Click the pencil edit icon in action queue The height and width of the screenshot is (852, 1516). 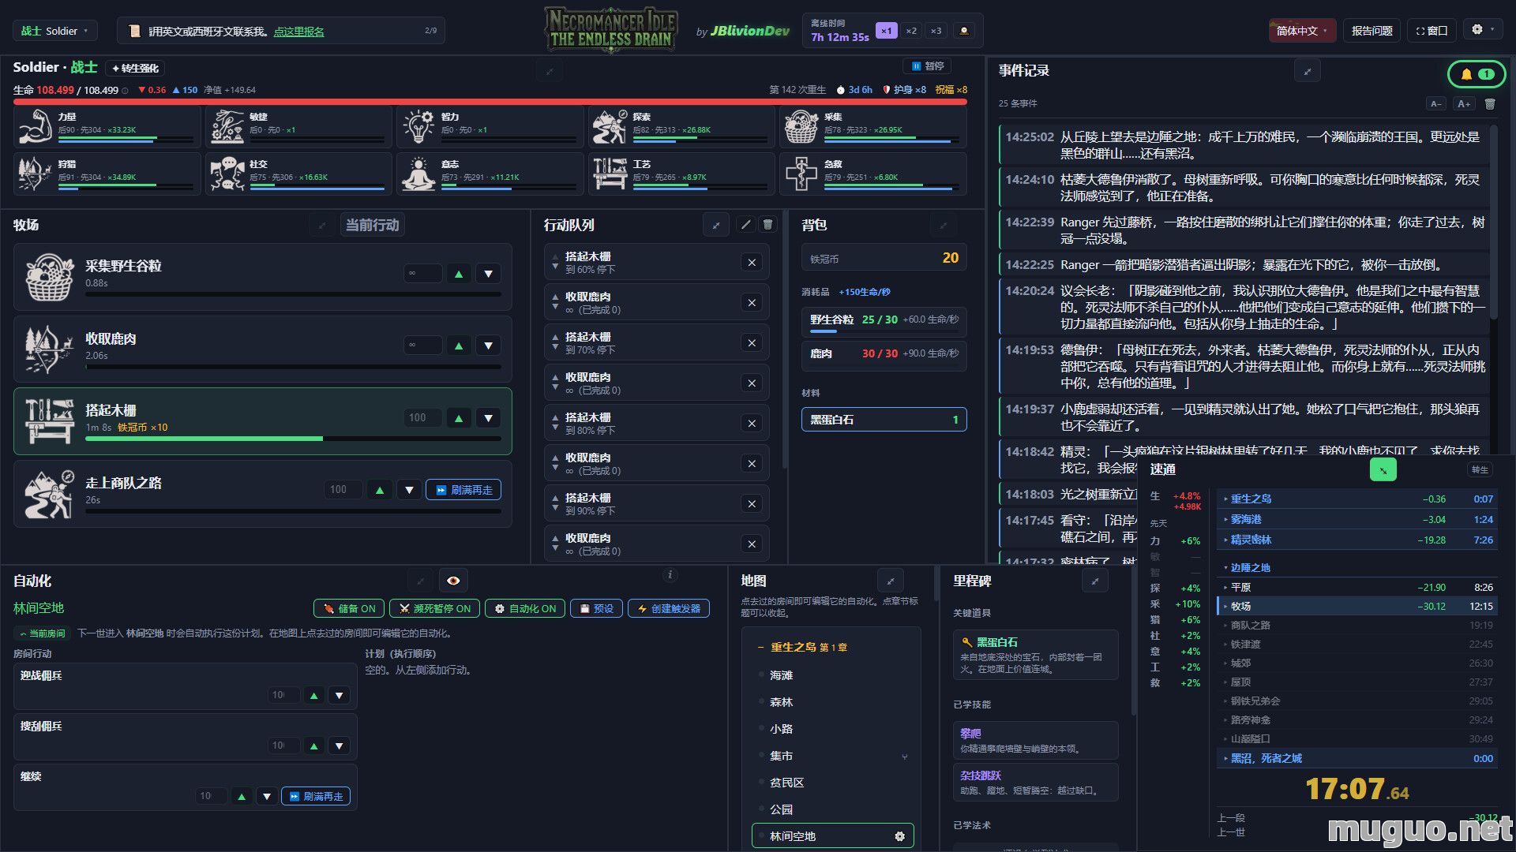click(x=745, y=225)
